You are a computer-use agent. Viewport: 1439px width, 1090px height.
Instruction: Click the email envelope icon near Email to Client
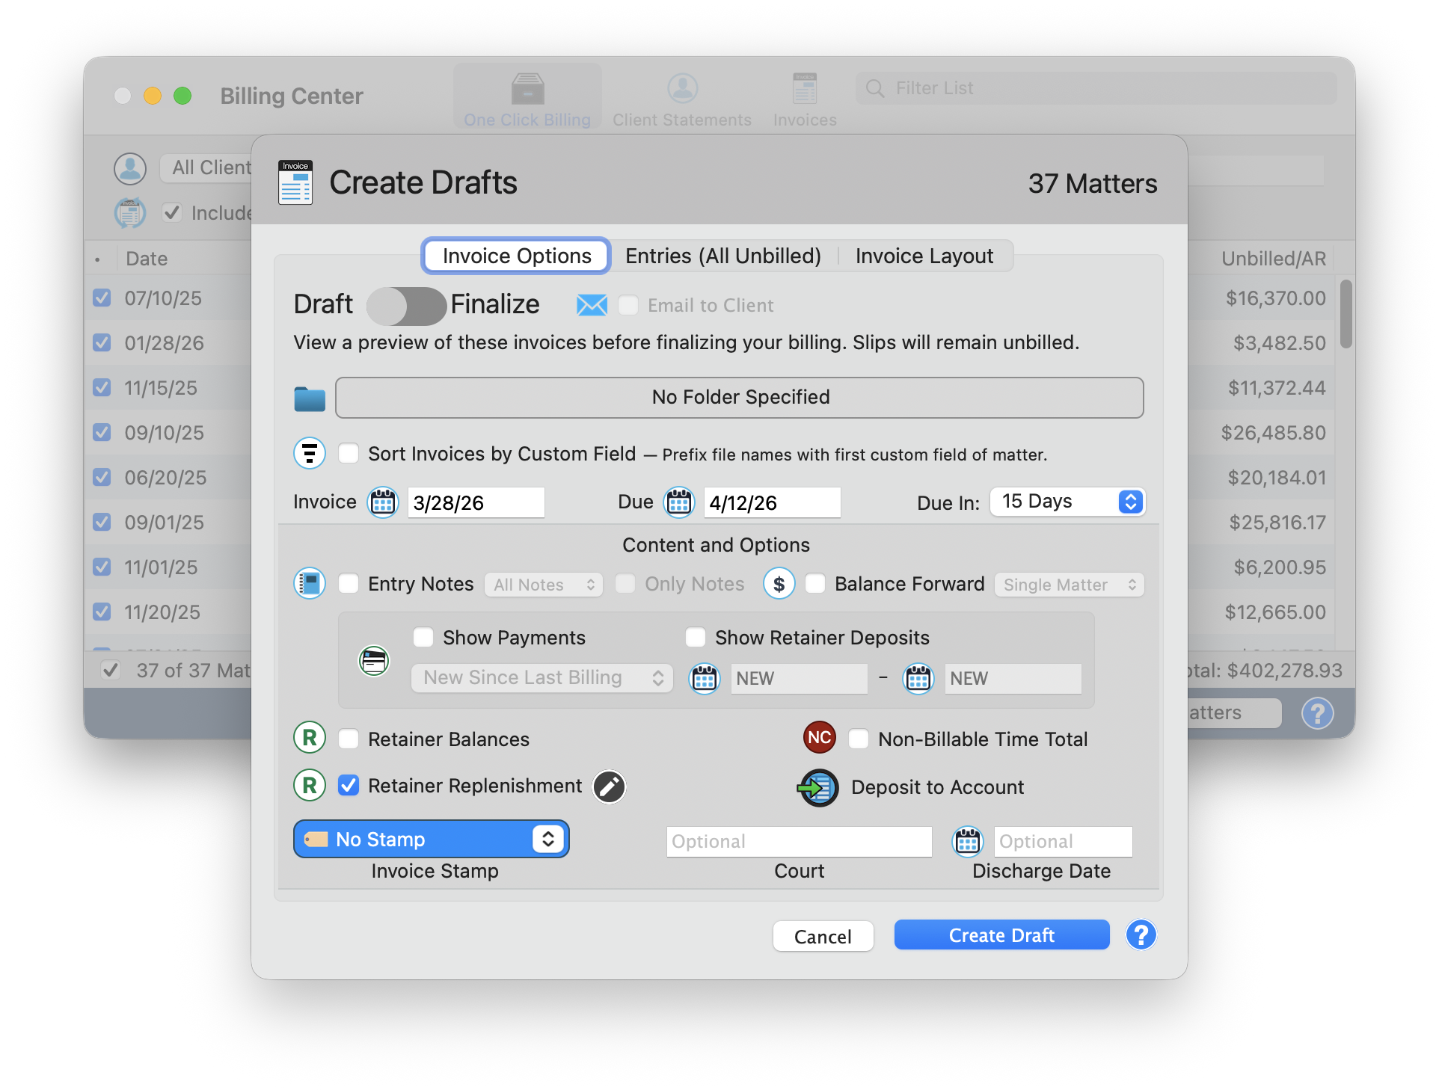(592, 305)
